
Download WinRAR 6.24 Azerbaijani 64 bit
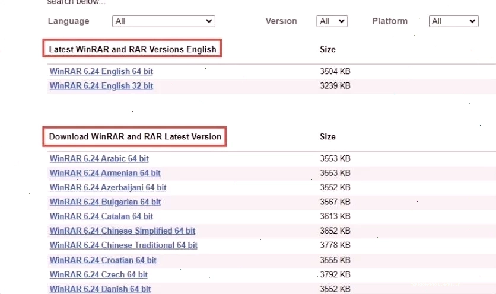[x=108, y=188]
